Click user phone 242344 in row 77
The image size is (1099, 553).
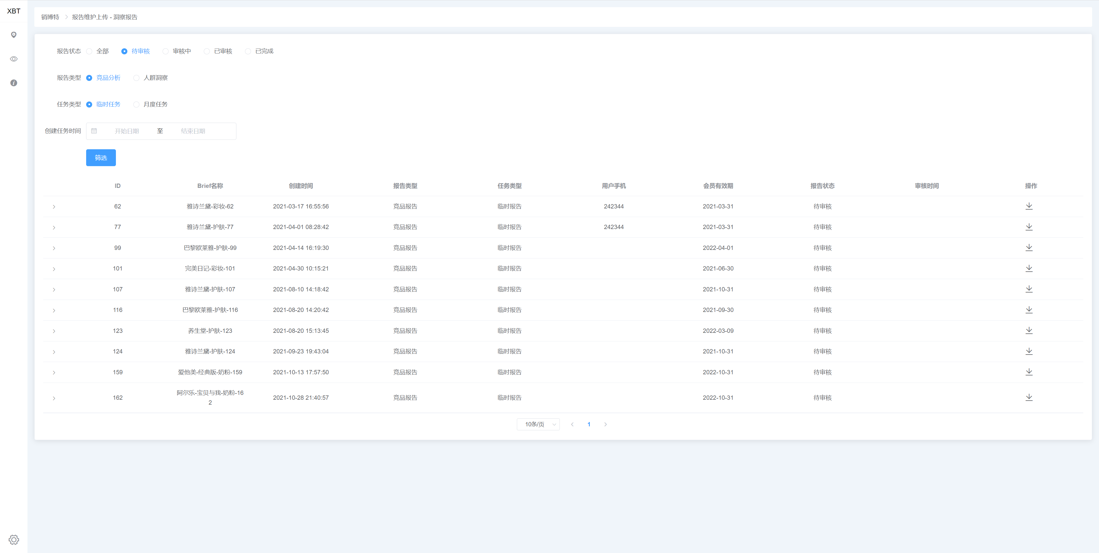click(614, 227)
